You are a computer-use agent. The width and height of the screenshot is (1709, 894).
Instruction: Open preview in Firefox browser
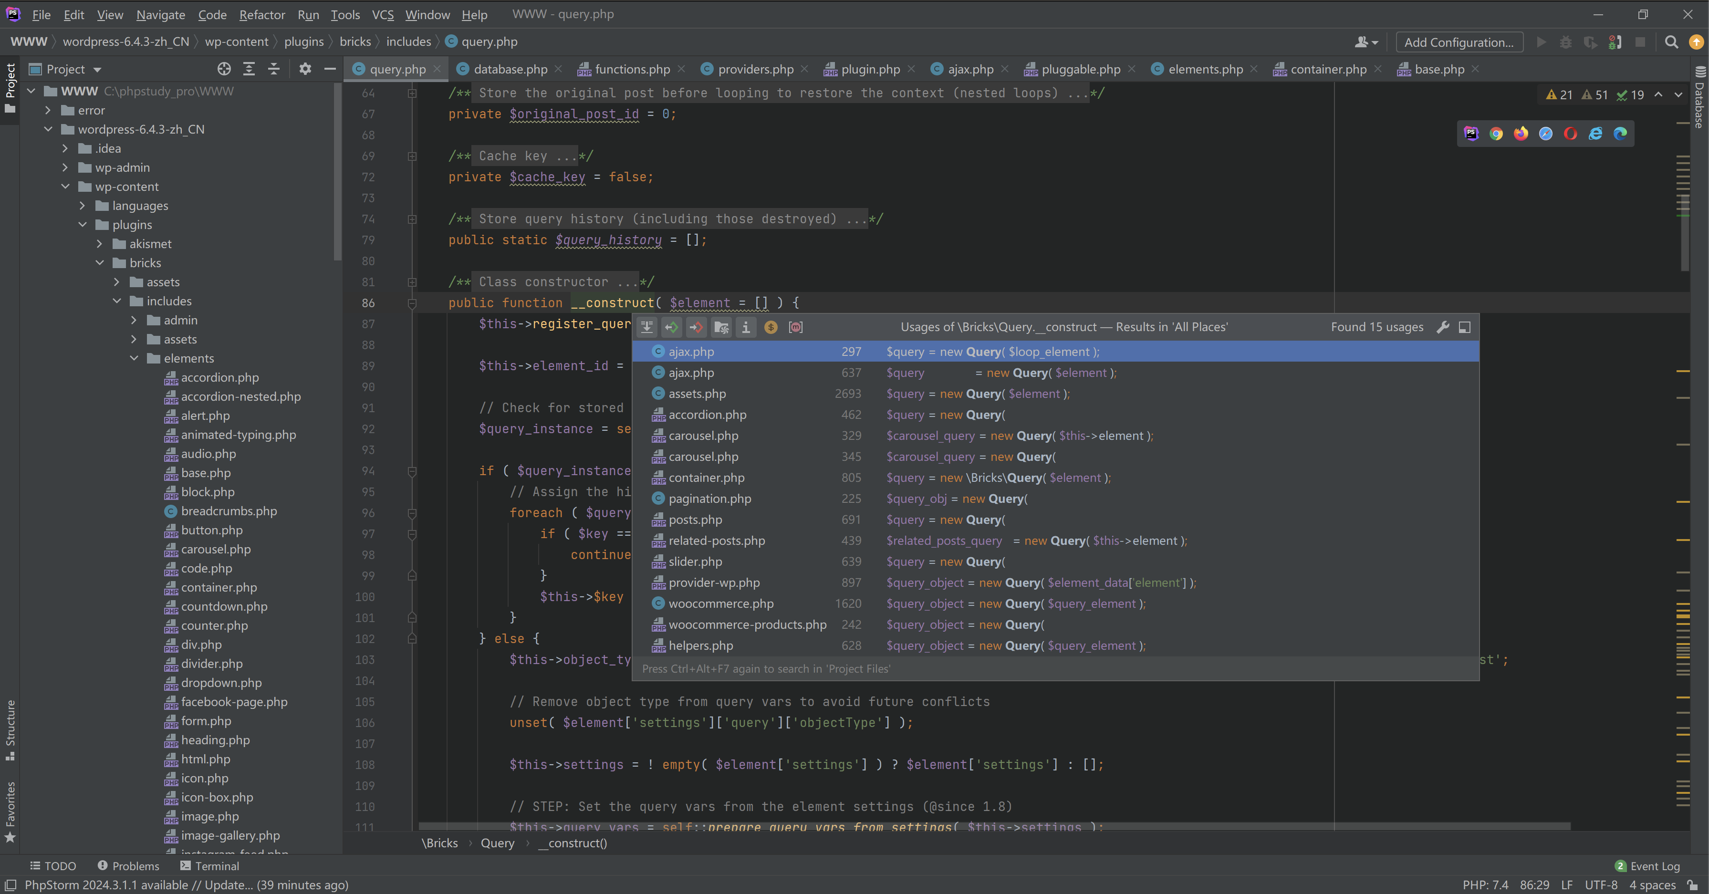tap(1521, 133)
